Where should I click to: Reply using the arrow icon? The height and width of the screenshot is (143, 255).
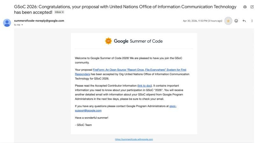pyautogui.click(x=244, y=21)
